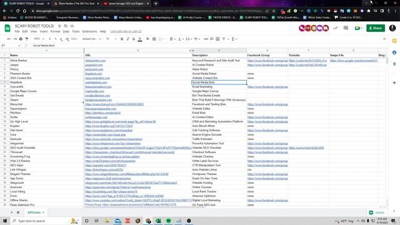Open the Insert menu

44,31
